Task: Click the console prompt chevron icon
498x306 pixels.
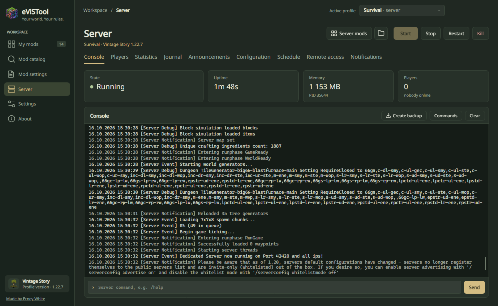Action: [x=93, y=287]
